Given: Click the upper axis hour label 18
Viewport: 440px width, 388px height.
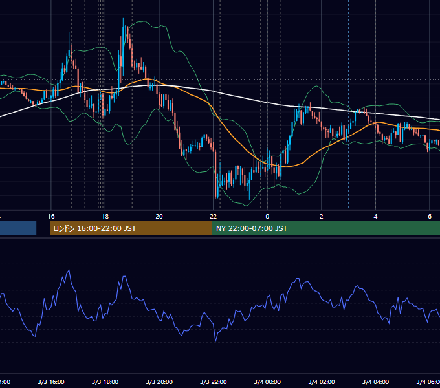Looking at the screenshot, I should tap(105, 217).
